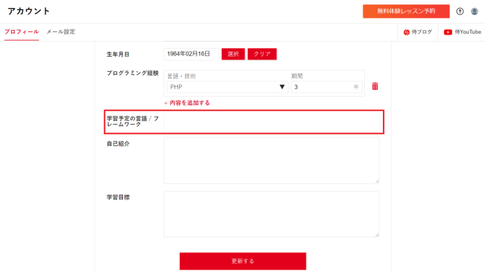The image size is (485, 279).
Task: Open the 侍YouTube link
Action: pos(462,32)
